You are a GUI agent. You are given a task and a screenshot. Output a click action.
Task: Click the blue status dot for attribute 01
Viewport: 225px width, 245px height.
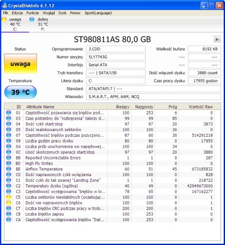(x=8, y=113)
